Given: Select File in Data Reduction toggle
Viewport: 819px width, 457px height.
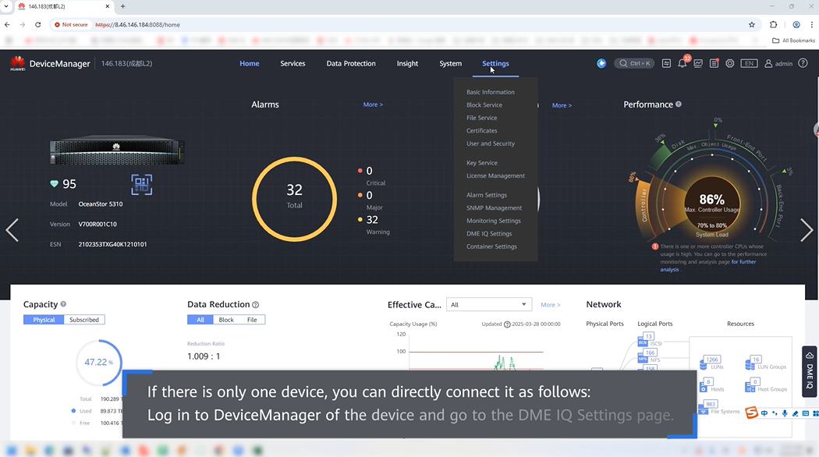Looking at the screenshot, I should click(252, 320).
